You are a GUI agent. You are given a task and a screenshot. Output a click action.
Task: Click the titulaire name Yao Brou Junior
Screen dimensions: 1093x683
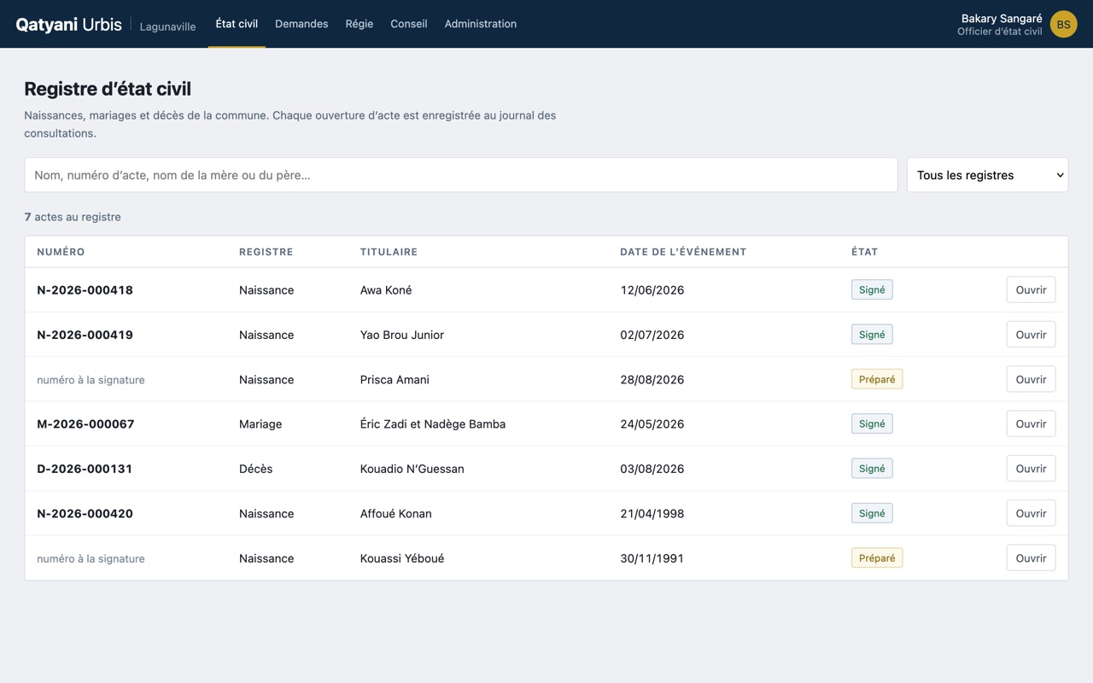402,335
